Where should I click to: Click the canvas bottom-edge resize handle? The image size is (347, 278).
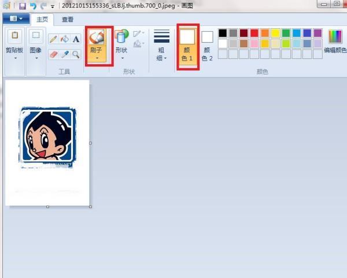[x=47, y=207]
